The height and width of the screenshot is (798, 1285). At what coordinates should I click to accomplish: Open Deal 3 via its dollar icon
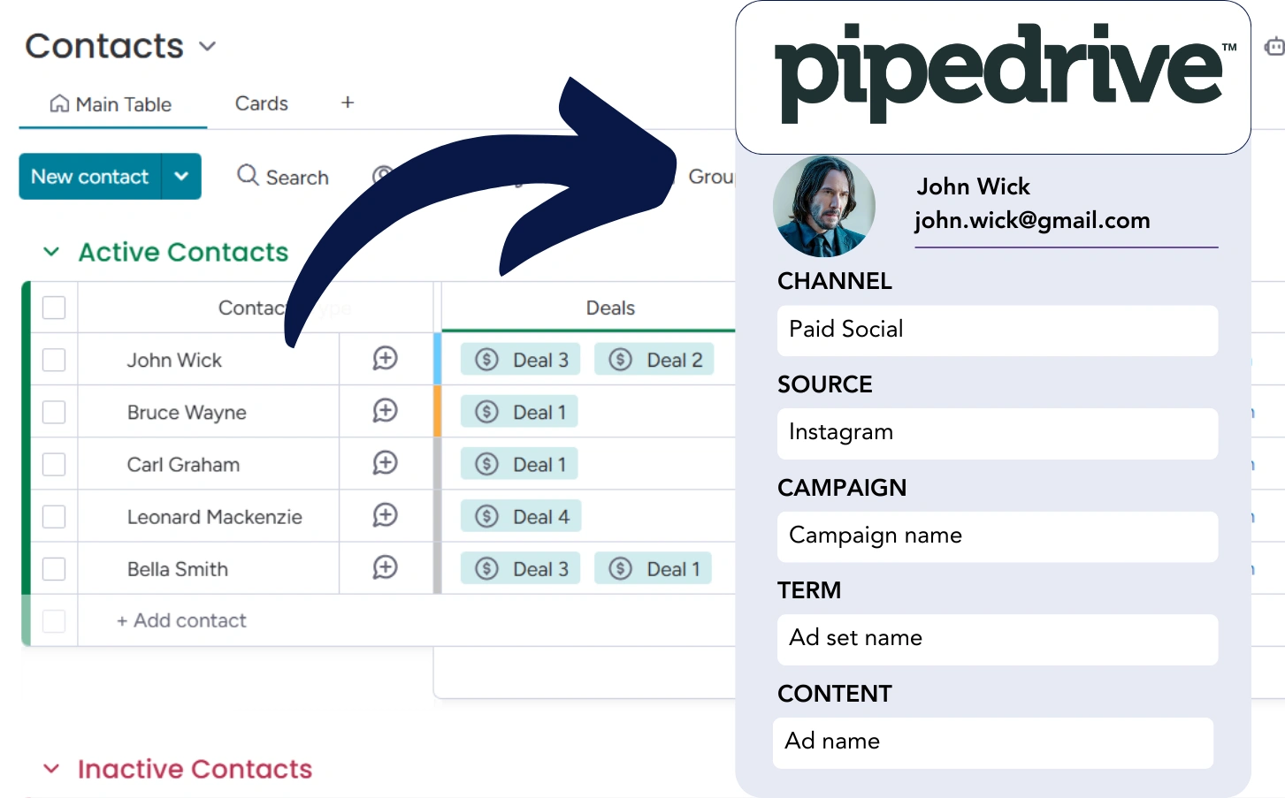point(486,359)
